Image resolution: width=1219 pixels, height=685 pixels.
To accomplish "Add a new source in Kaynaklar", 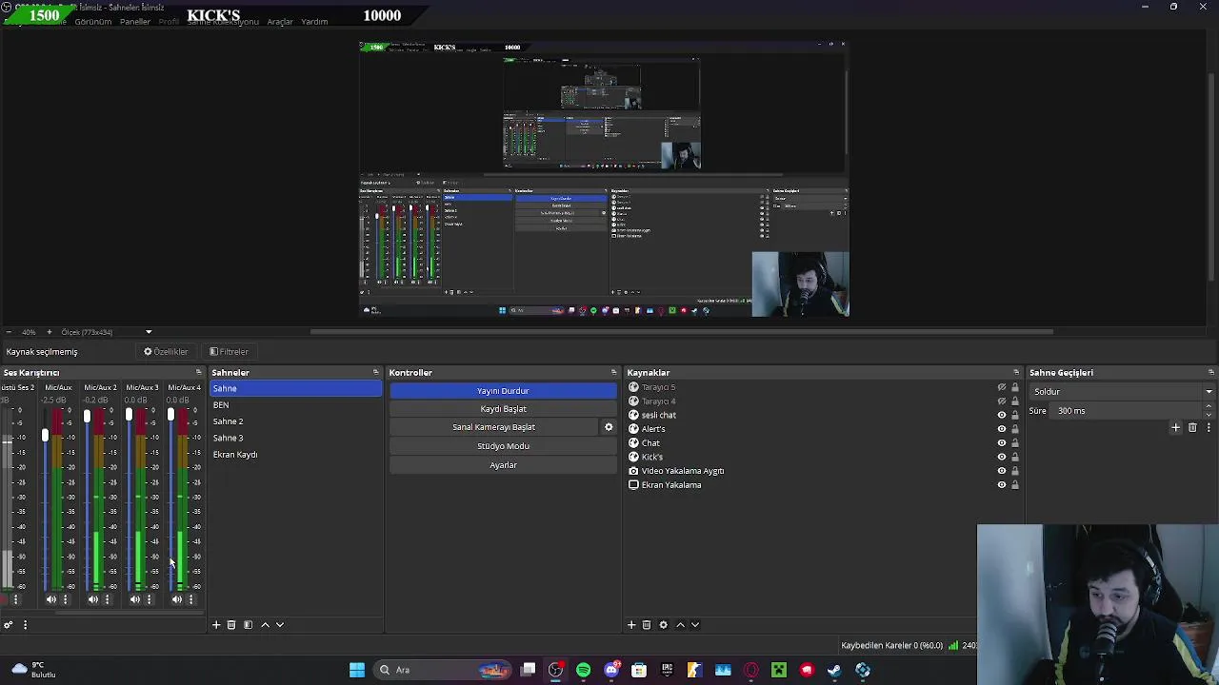I will pos(630,625).
